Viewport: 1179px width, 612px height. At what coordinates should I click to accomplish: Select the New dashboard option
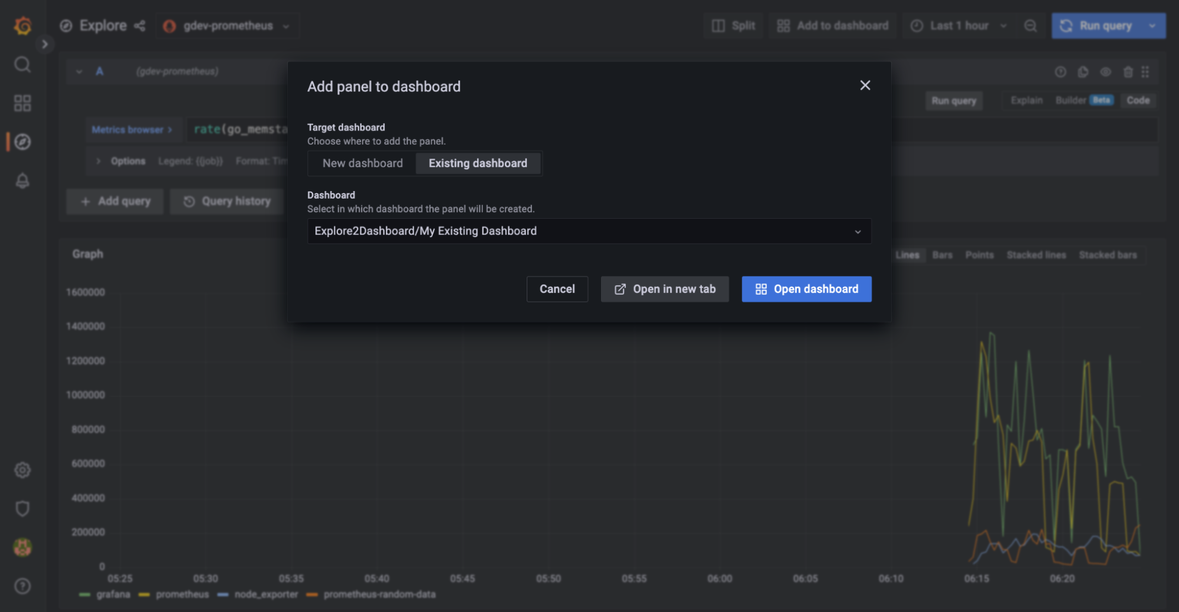(x=362, y=163)
